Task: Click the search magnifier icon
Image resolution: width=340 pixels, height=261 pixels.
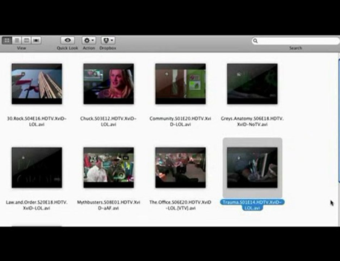Action: (x=255, y=41)
